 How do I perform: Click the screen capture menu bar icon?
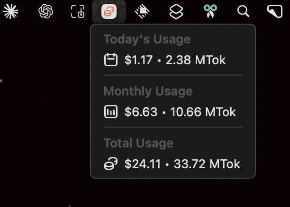tap(78, 11)
